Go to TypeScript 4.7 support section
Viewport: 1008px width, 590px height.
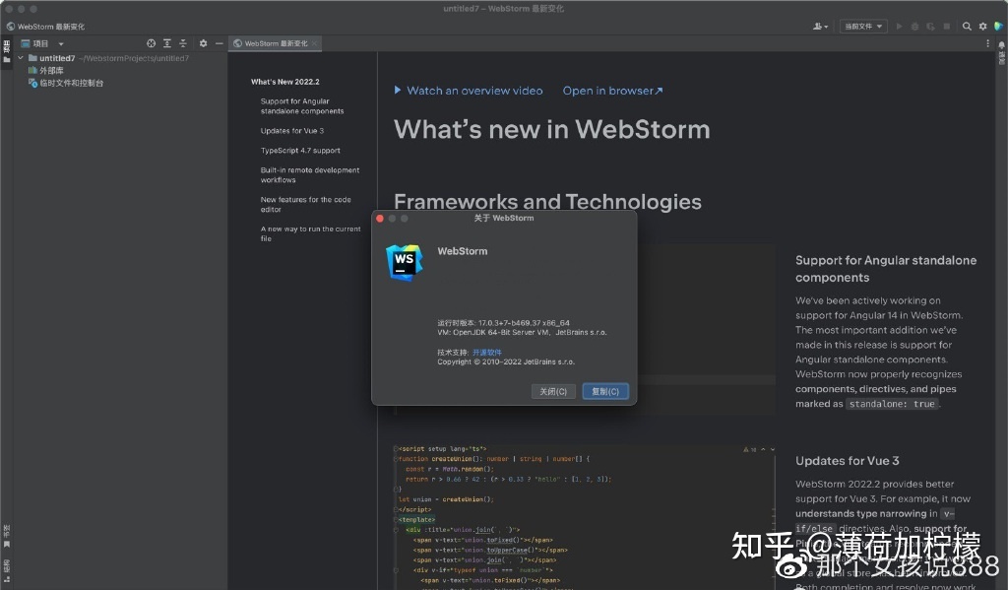tap(300, 151)
